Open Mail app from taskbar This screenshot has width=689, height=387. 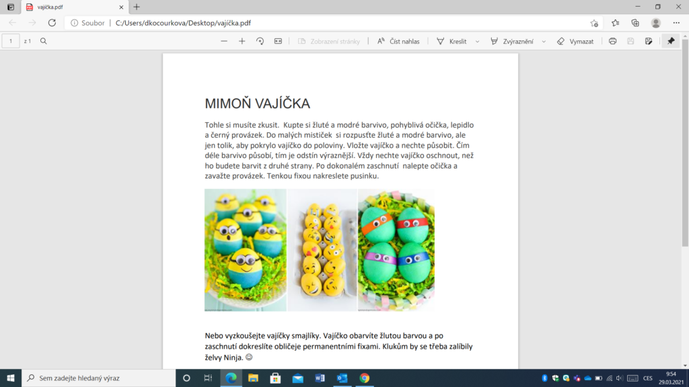(297, 378)
